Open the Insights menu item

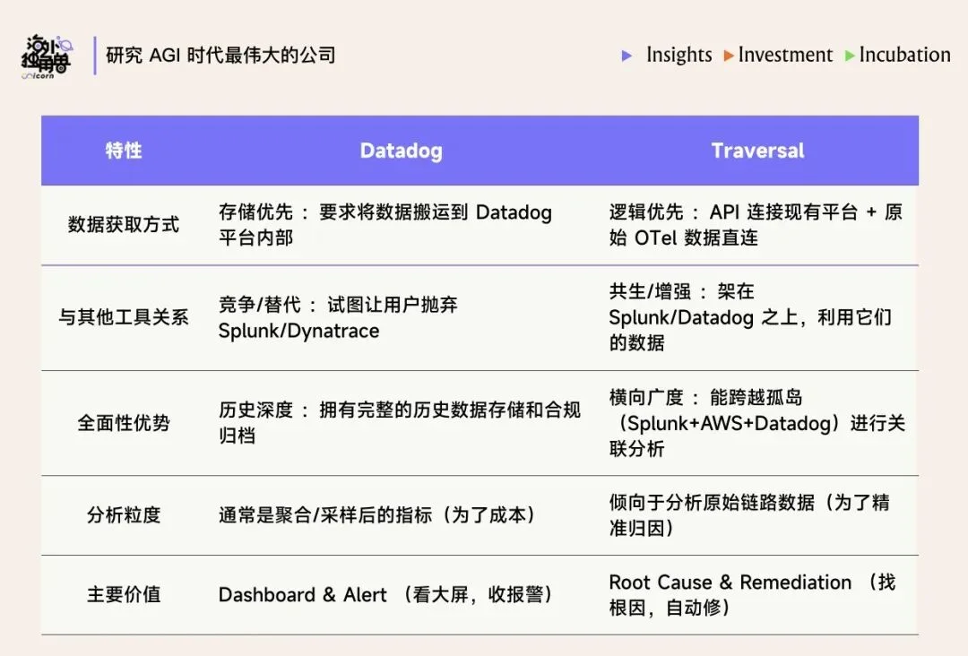[x=679, y=55]
